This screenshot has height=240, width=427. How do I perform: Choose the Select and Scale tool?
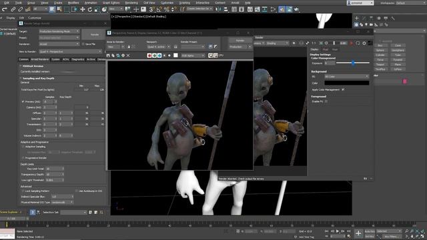click(x=97, y=9)
